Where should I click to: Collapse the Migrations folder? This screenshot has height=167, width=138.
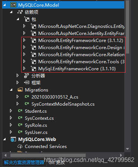point(11,90)
